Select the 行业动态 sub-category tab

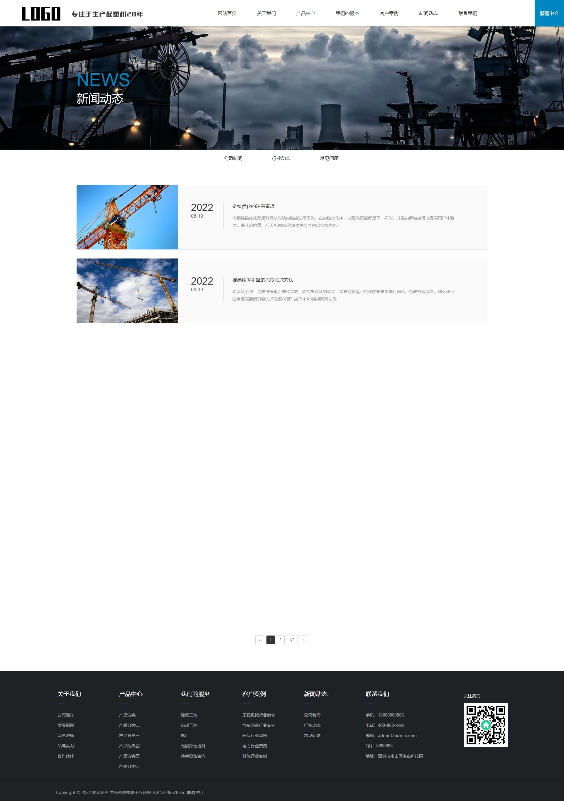(281, 158)
